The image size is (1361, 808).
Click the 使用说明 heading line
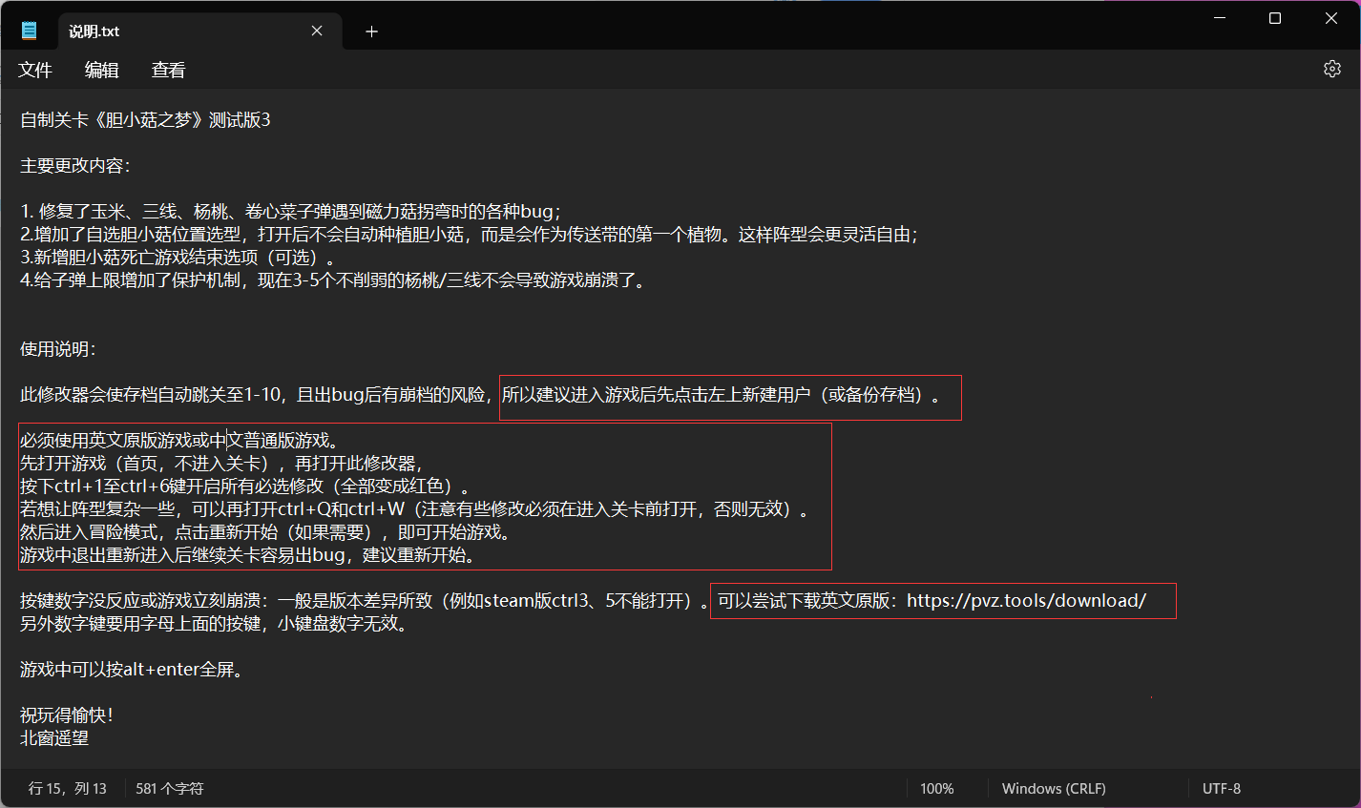point(57,349)
